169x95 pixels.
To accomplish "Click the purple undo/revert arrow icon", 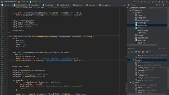I will 163,2.
